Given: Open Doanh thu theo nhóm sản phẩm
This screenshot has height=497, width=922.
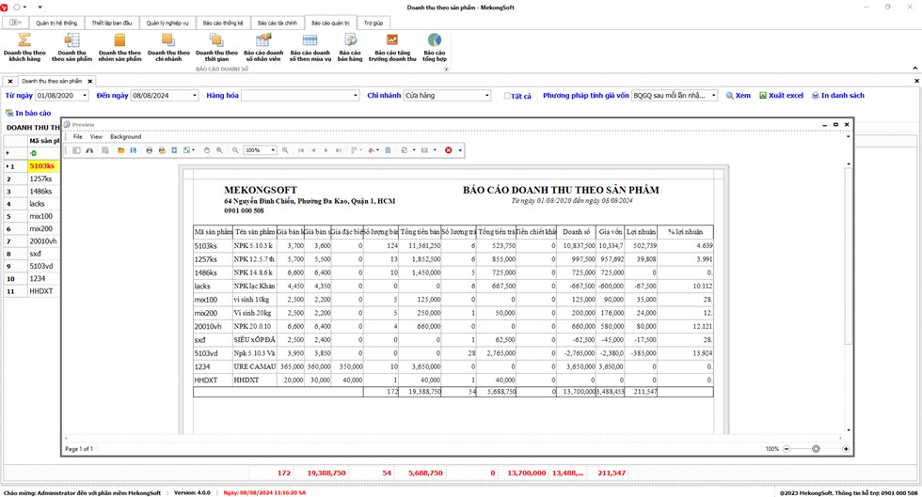Looking at the screenshot, I should click(119, 45).
